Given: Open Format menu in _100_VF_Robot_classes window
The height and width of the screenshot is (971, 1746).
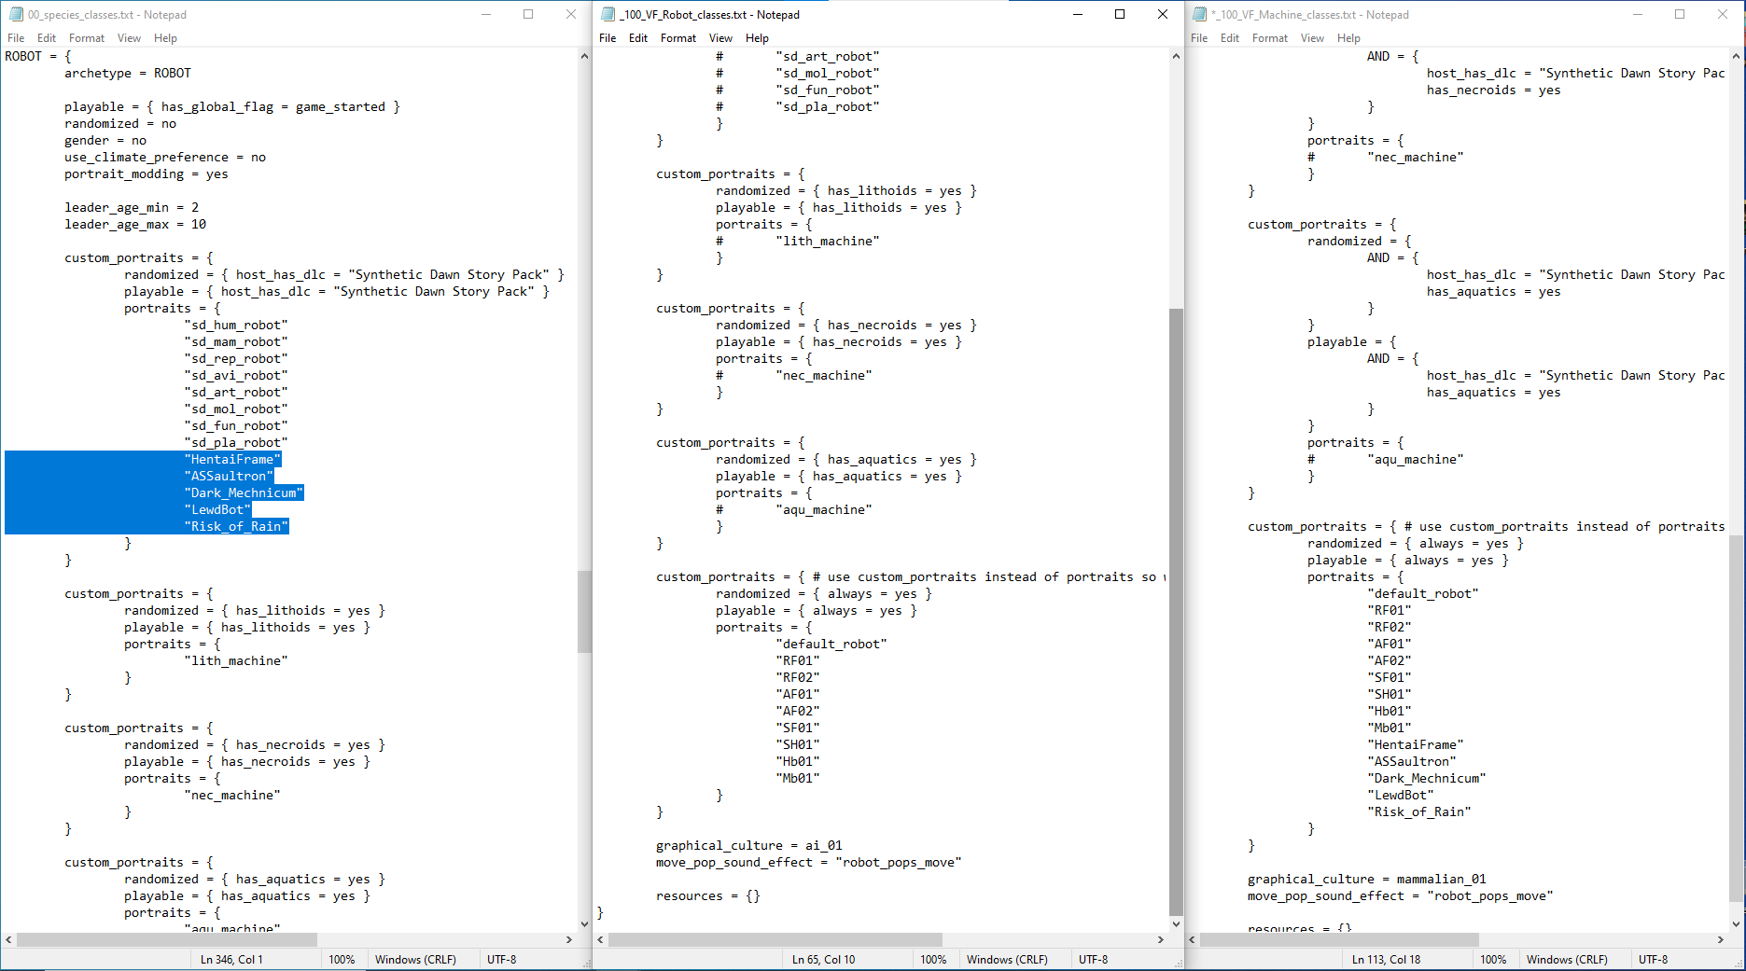Looking at the screenshot, I should tap(678, 38).
